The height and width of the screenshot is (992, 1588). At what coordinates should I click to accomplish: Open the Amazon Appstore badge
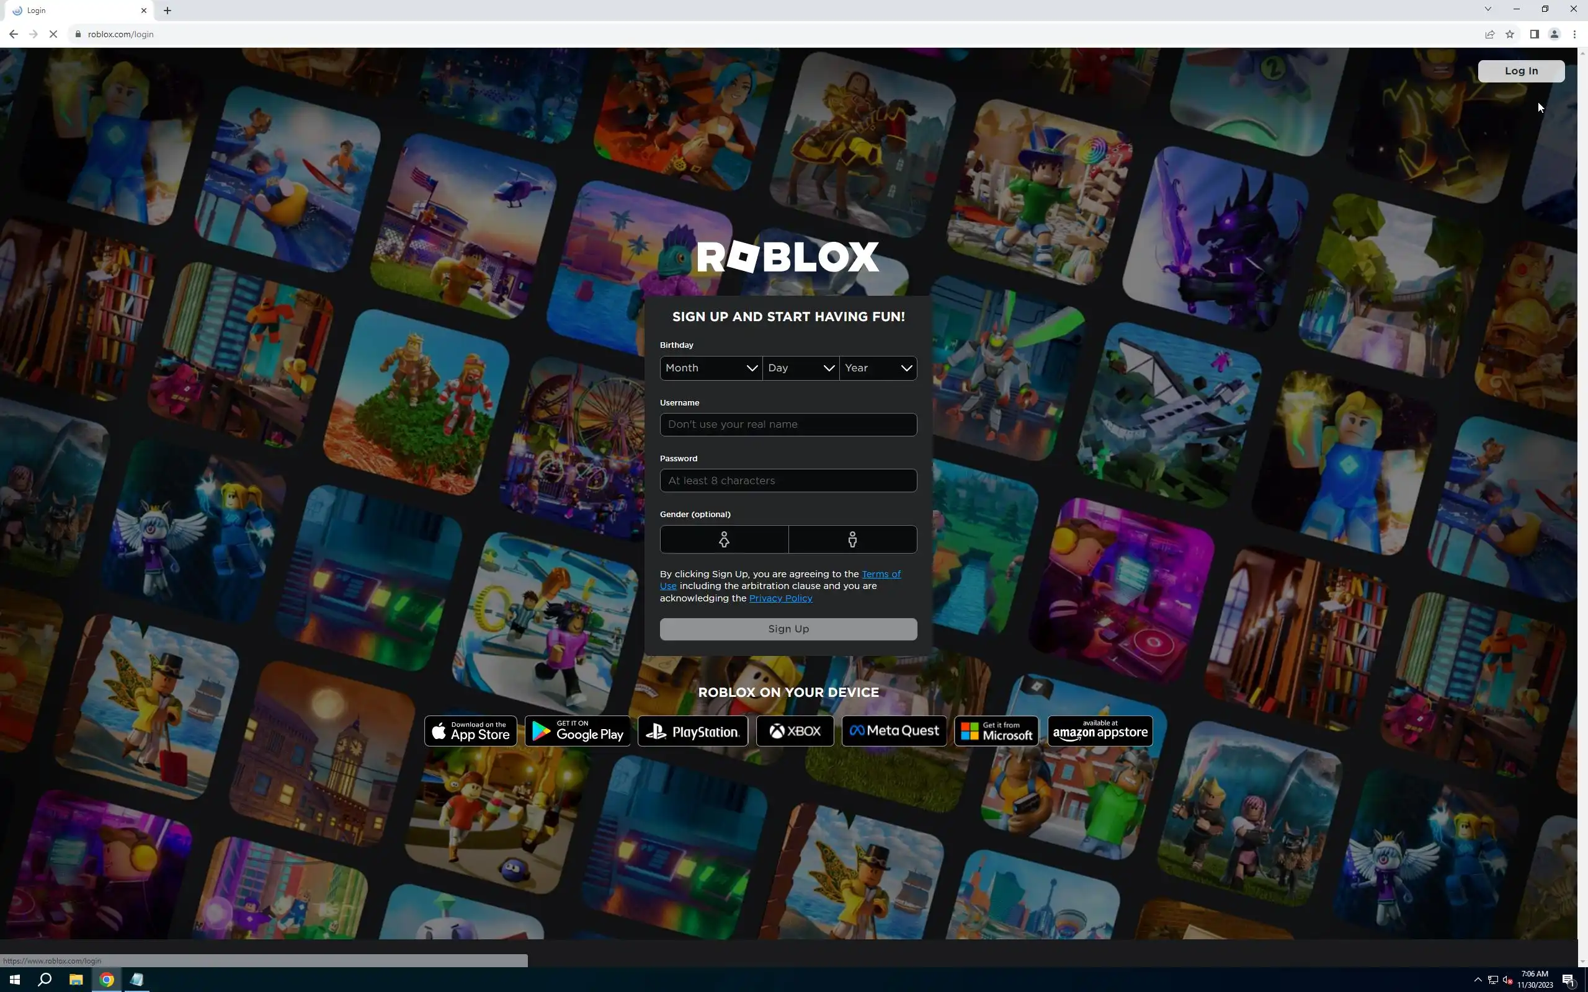(1100, 731)
